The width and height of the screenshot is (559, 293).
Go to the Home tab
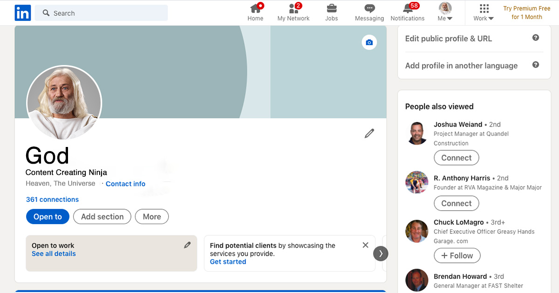click(x=255, y=13)
